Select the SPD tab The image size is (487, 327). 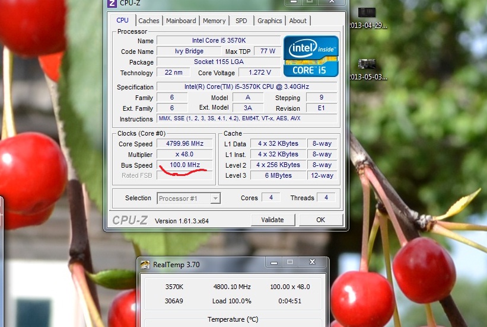point(241,21)
